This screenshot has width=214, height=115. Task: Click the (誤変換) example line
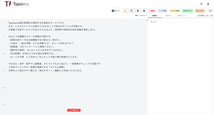point(31,47)
